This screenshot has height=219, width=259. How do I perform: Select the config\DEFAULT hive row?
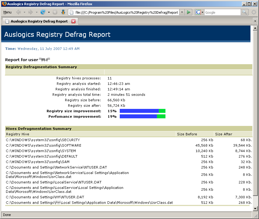click(x=129, y=156)
